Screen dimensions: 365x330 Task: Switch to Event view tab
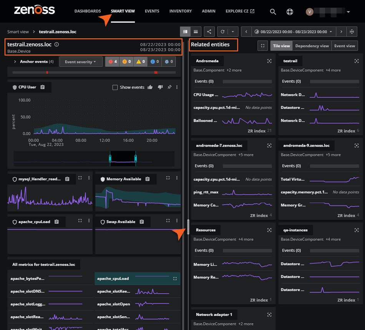point(345,46)
